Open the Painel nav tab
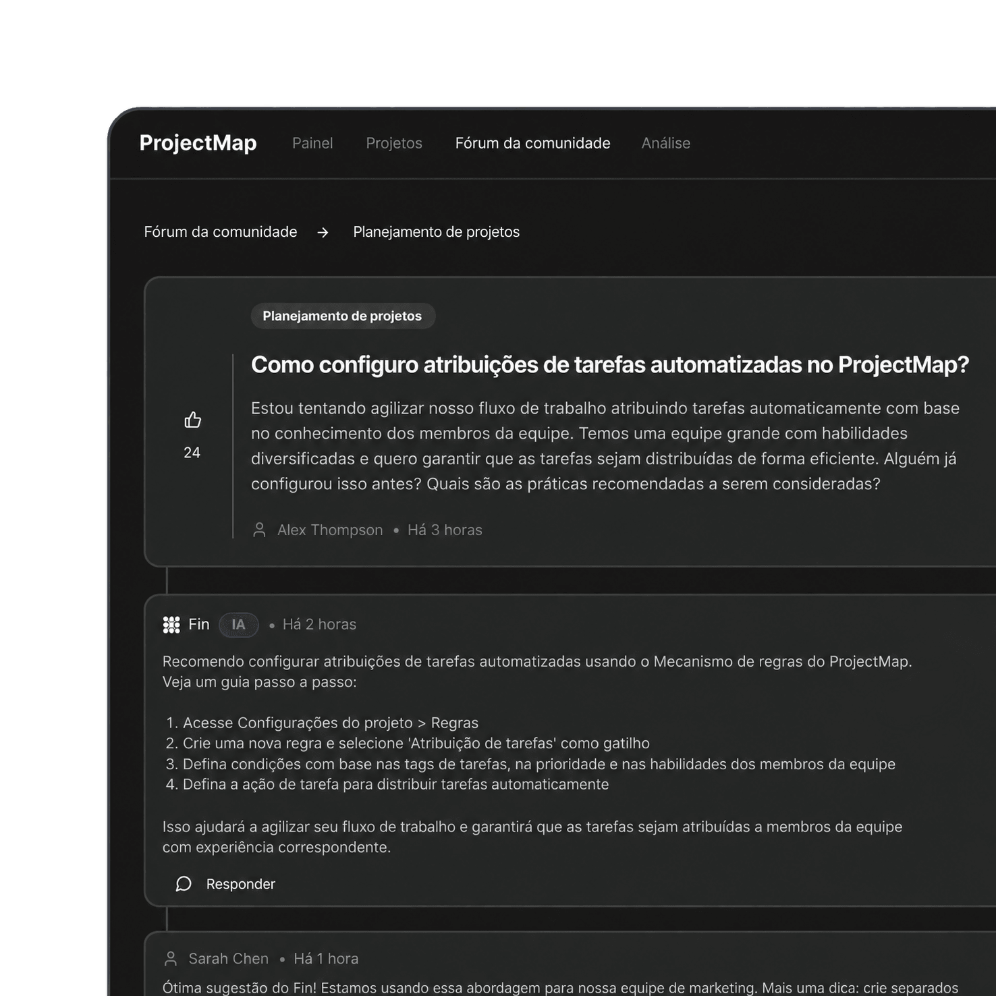The height and width of the screenshot is (996, 996). (312, 143)
